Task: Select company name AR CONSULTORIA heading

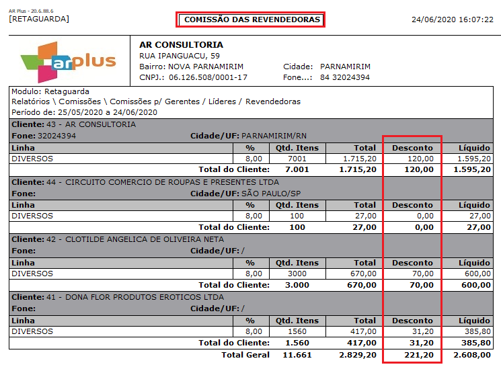Action: [x=181, y=45]
